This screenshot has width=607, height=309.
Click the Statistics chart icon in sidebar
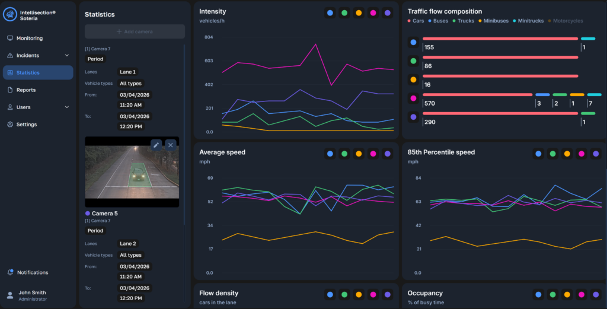click(10, 72)
